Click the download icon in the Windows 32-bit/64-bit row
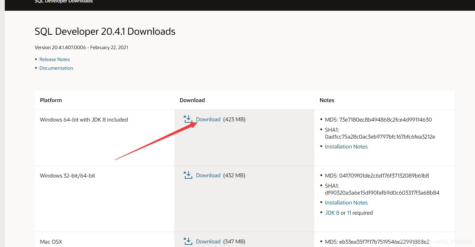The width and height of the screenshot is (475, 247). tap(188, 175)
